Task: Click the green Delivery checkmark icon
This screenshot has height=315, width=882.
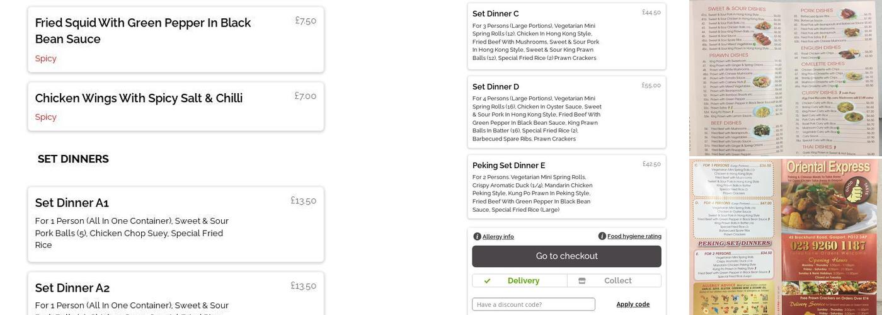Action: (487, 281)
